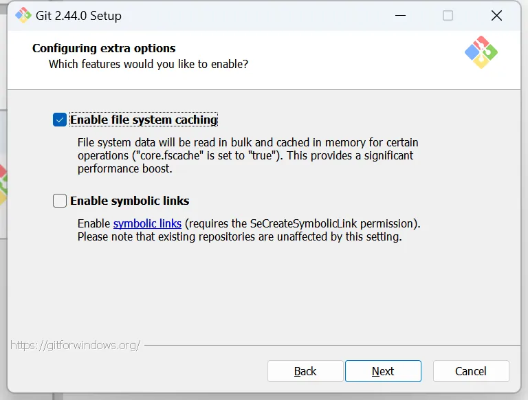
Task: Click the Git icon in the title bar
Action: click(x=23, y=15)
